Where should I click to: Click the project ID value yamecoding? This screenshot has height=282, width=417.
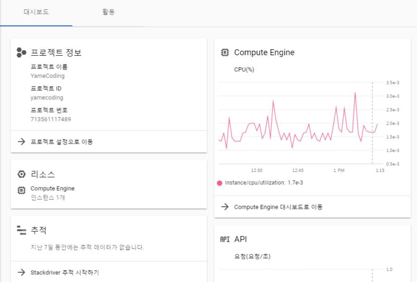tap(47, 97)
